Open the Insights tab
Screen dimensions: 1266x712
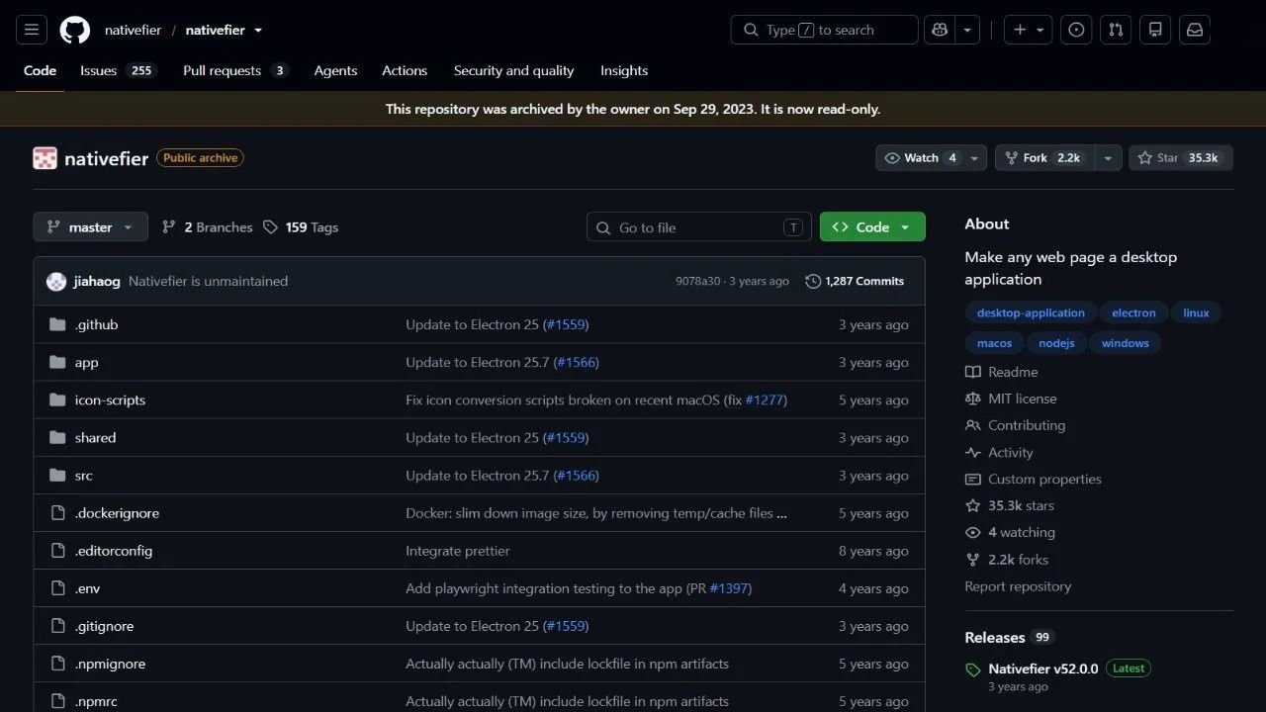(624, 71)
